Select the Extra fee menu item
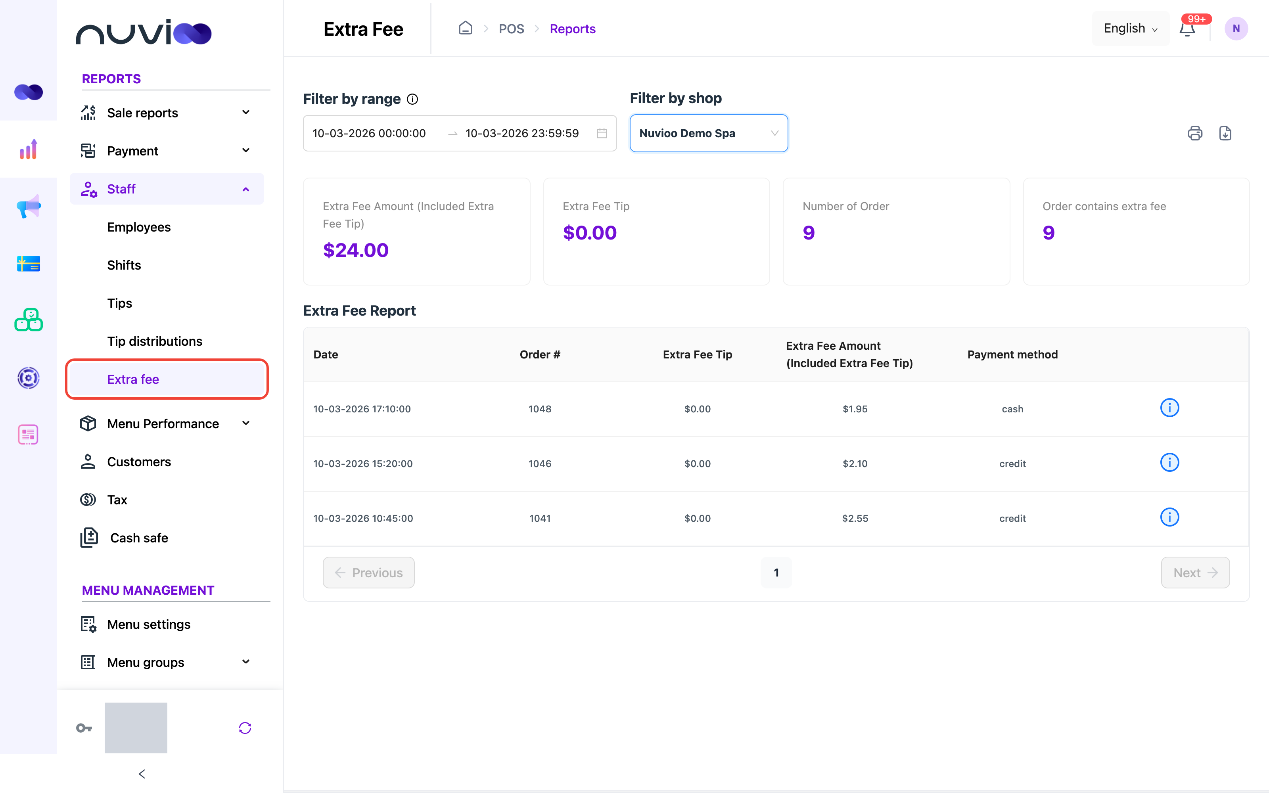Image resolution: width=1269 pixels, height=793 pixels. click(x=167, y=379)
